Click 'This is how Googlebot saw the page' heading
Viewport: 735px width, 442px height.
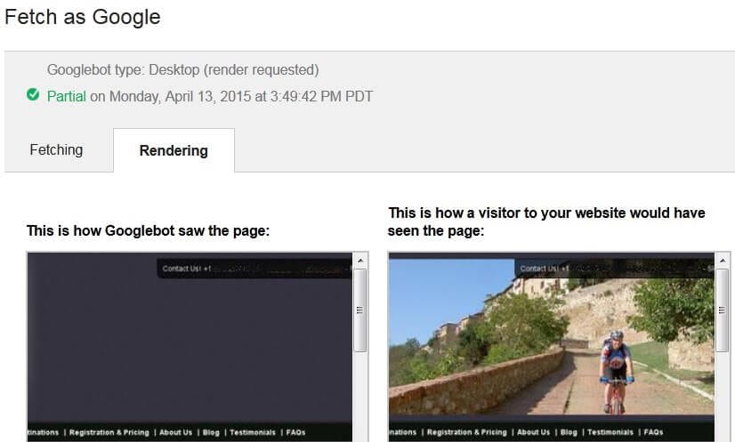click(x=148, y=230)
